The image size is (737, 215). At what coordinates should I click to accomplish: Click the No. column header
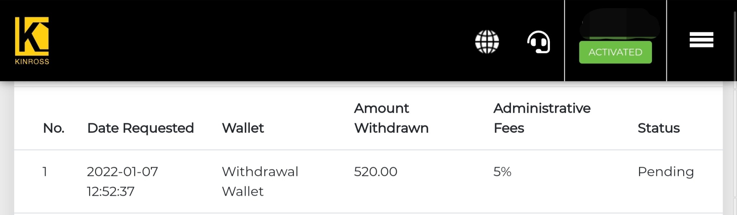pyautogui.click(x=53, y=128)
